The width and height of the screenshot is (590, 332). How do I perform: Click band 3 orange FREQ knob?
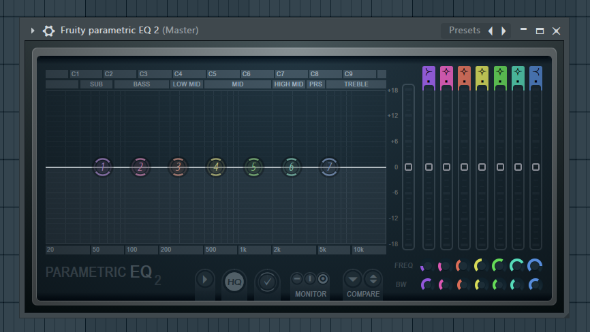[463, 266]
